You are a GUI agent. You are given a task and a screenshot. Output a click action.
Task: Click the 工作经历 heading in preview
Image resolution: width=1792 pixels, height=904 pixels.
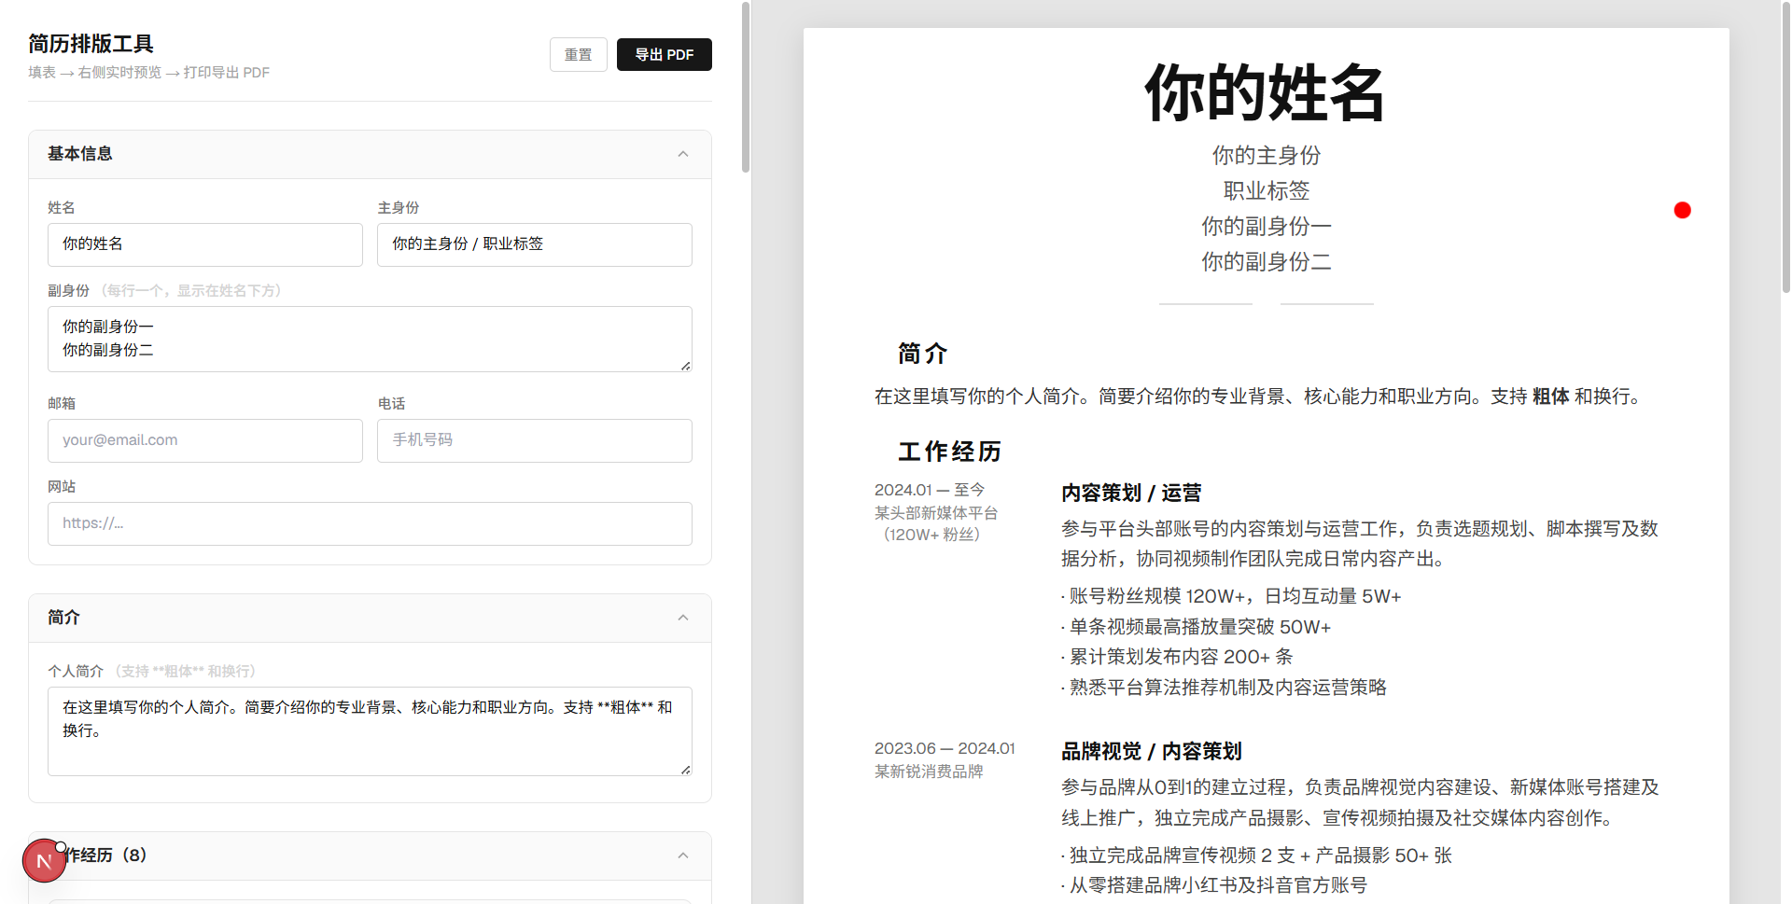(x=949, y=452)
